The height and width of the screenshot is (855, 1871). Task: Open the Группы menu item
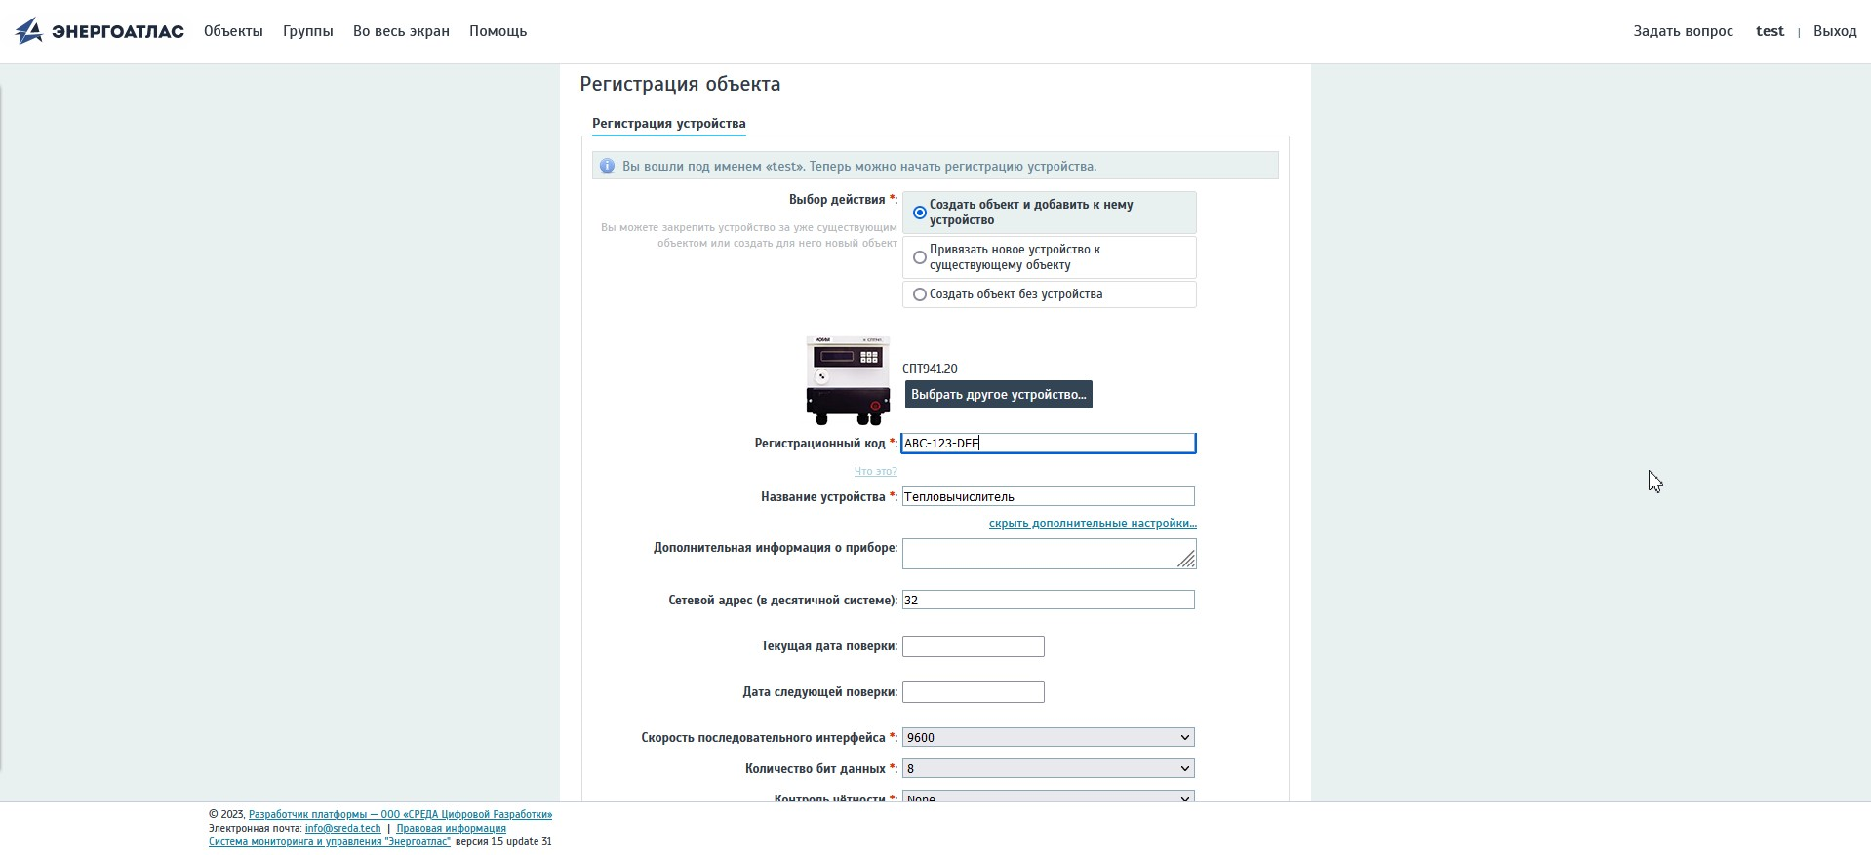[x=307, y=31]
